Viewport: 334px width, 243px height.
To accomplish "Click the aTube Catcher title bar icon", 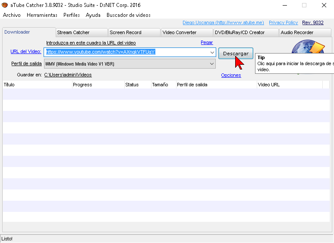I will point(5,5).
